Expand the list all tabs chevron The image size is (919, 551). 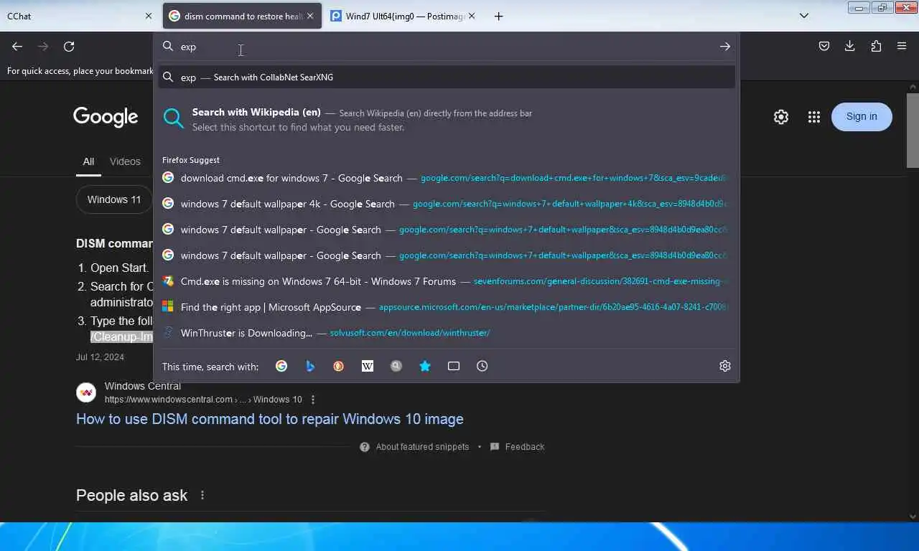point(804,16)
